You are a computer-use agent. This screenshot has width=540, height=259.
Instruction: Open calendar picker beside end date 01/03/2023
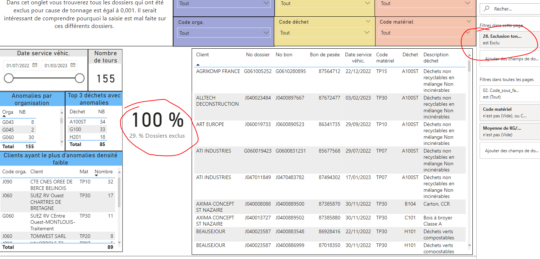(x=73, y=65)
